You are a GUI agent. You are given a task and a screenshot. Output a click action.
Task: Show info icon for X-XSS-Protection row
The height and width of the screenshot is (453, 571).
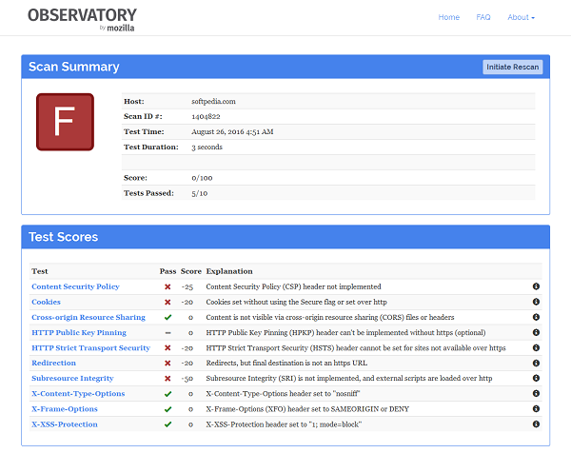click(x=537, y=423)
